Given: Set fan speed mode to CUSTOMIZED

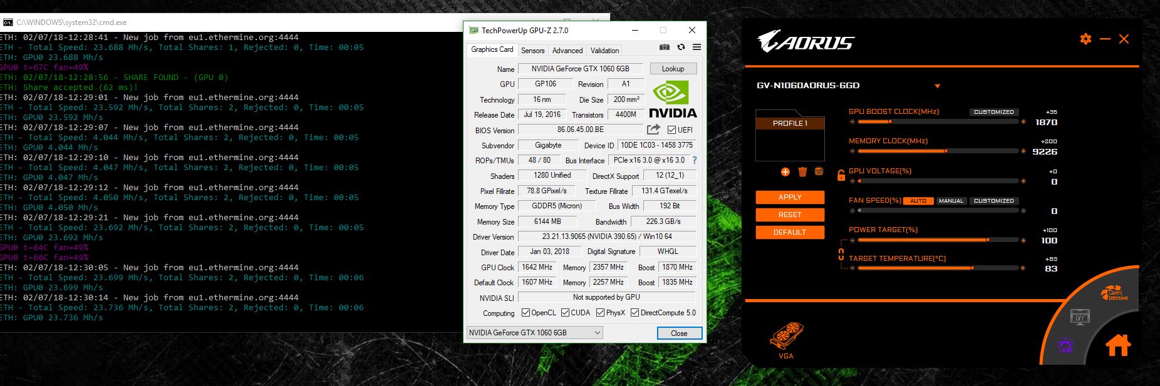Looking at the screenshot, I should (993, 201).
